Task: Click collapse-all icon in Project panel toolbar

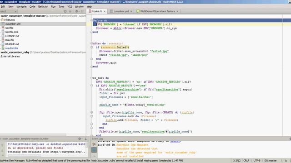Action: [x=70, y=11]
